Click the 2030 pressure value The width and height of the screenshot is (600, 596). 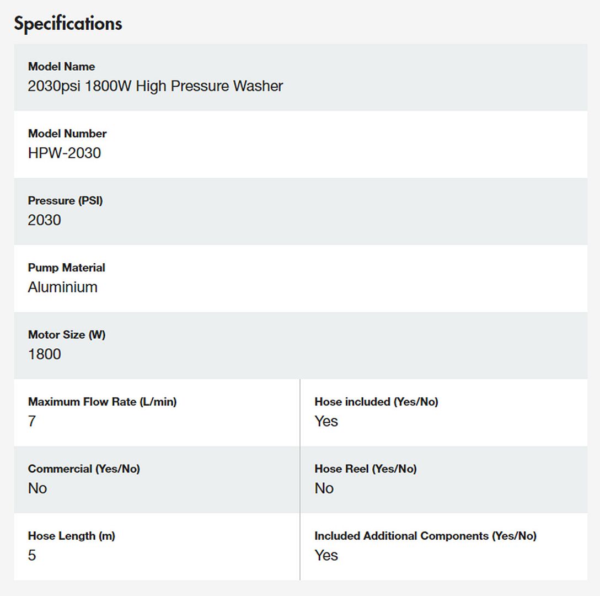(x=44, y=220)
